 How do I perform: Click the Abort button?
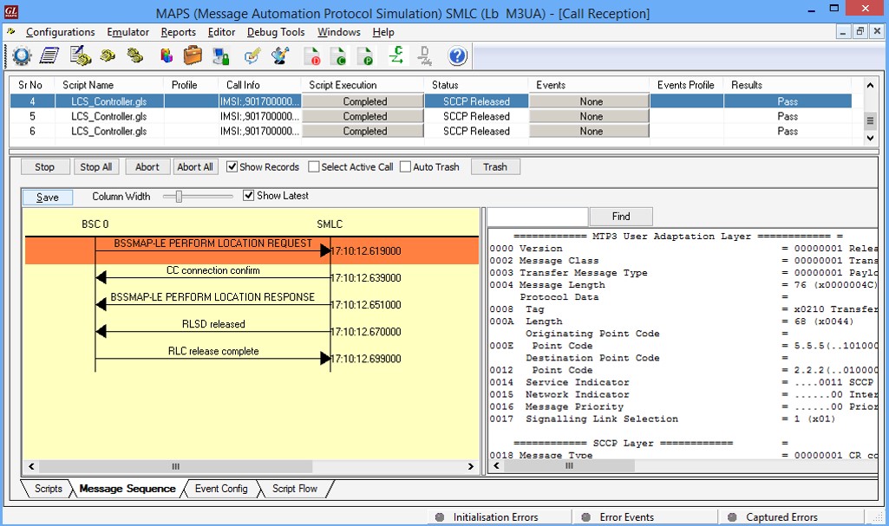click(x=147, y=167)
